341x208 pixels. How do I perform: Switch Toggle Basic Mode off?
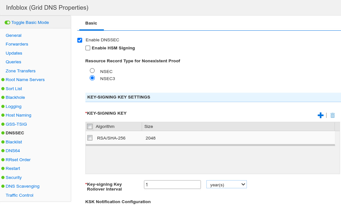7,23
